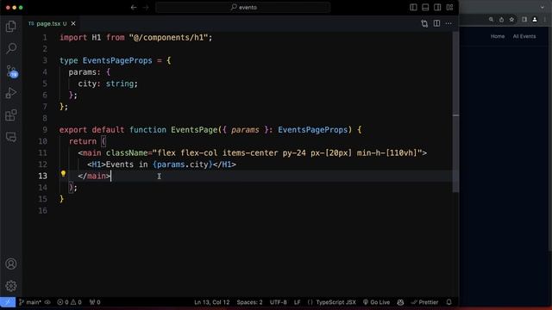Click the editor vertical scrollbar

click(456, 112)
